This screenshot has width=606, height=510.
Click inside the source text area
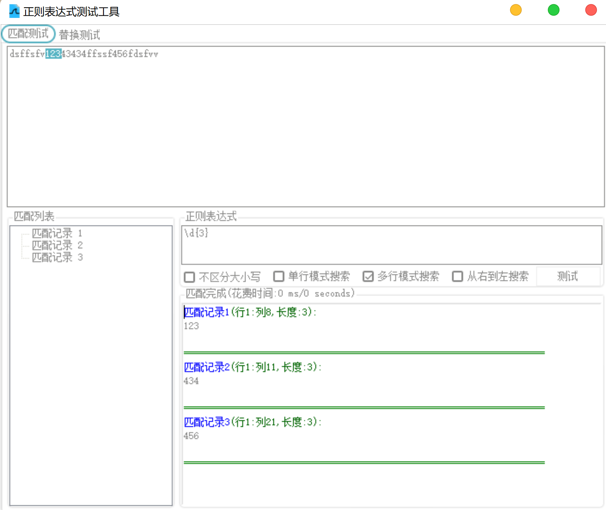click(305, 127)
